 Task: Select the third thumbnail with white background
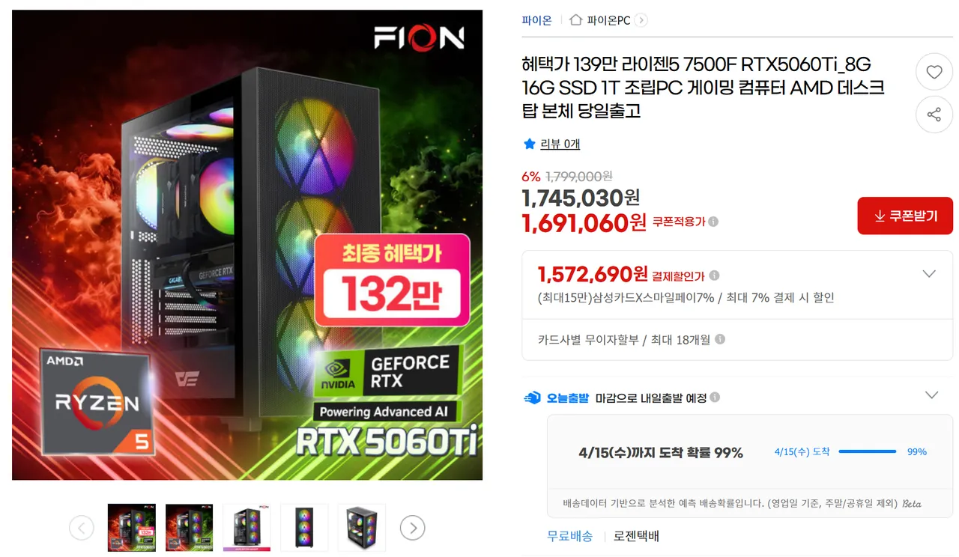(x=246, y=528)
